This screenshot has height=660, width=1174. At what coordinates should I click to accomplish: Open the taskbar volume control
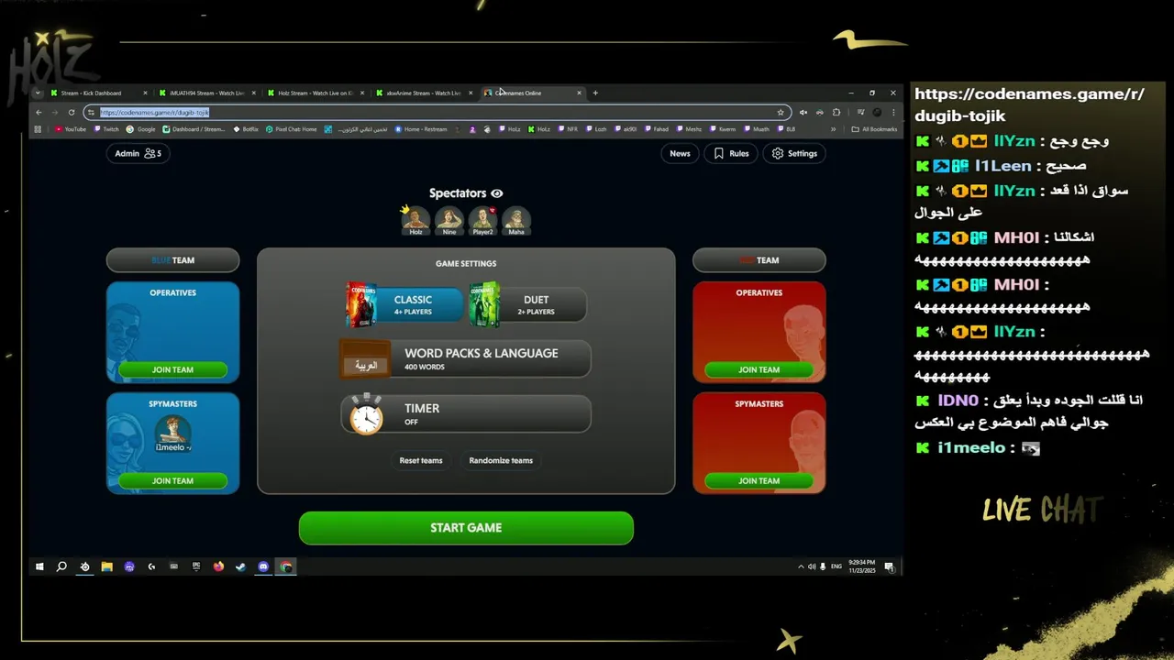click(812, 566)
